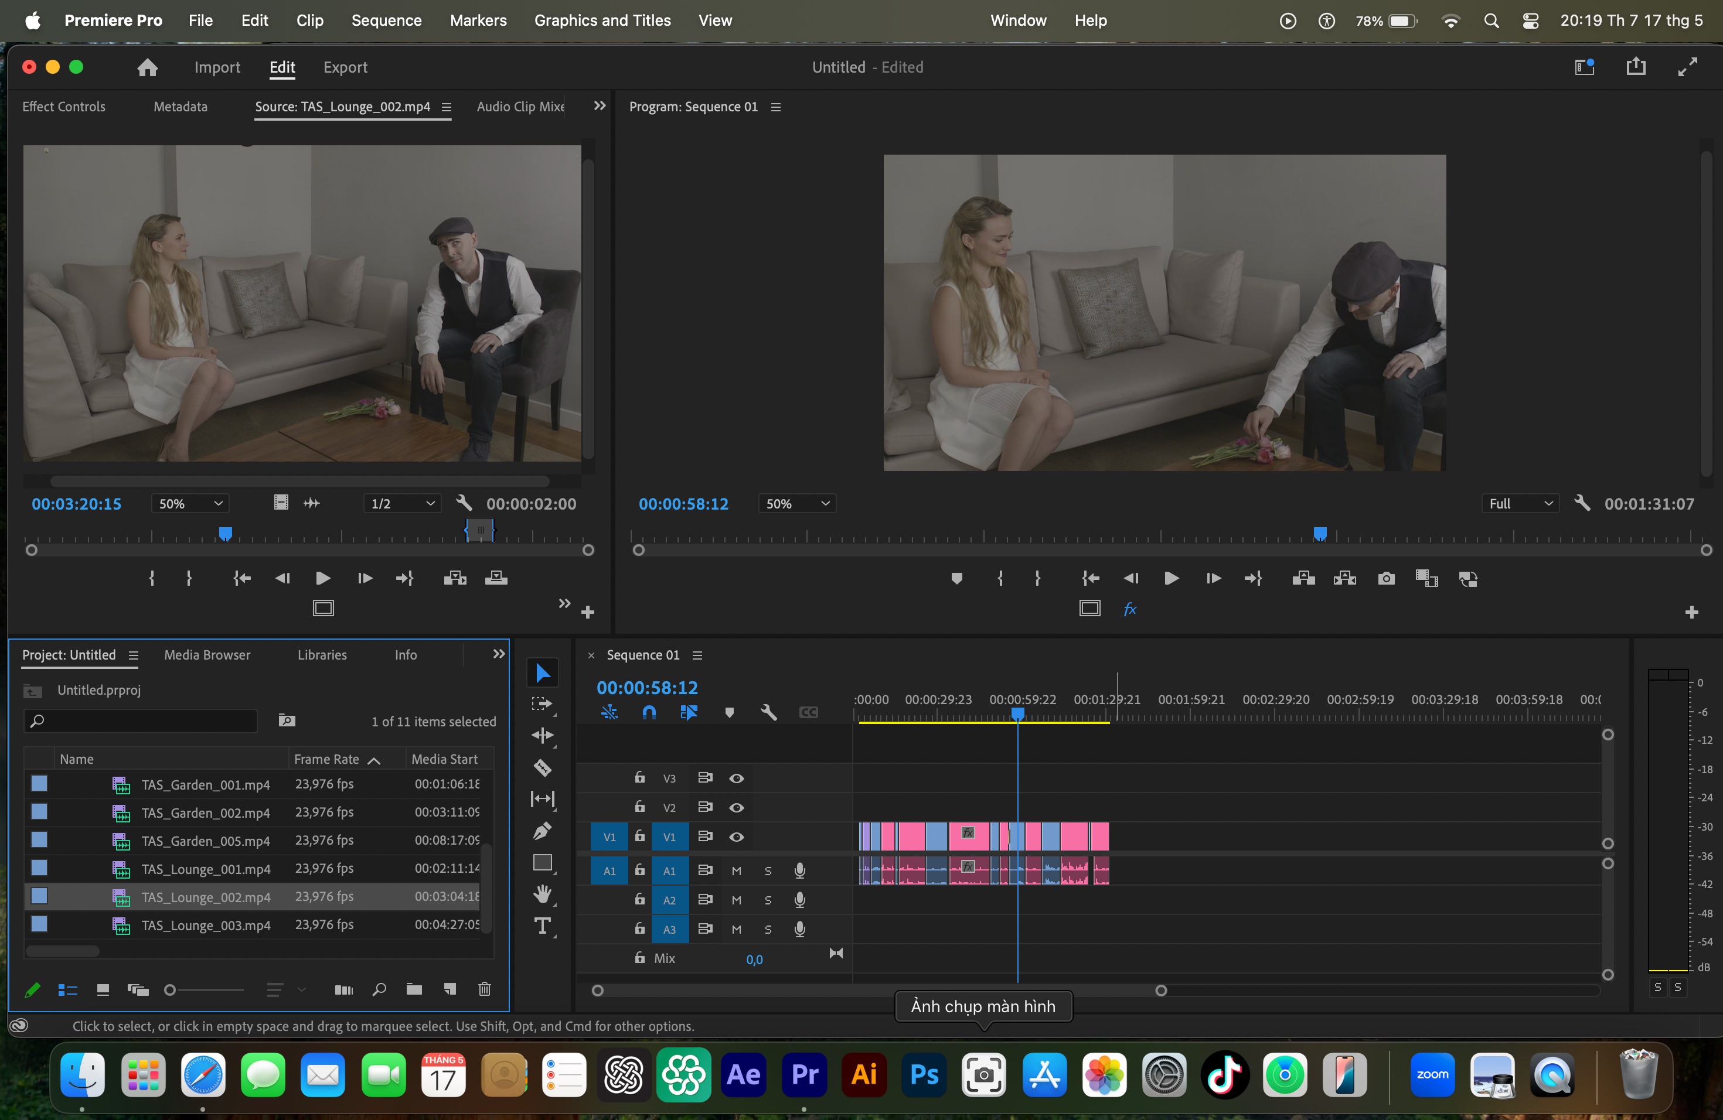Select the Type tool
This screenshot has height=1120, width=1723.
click(542, 926)
